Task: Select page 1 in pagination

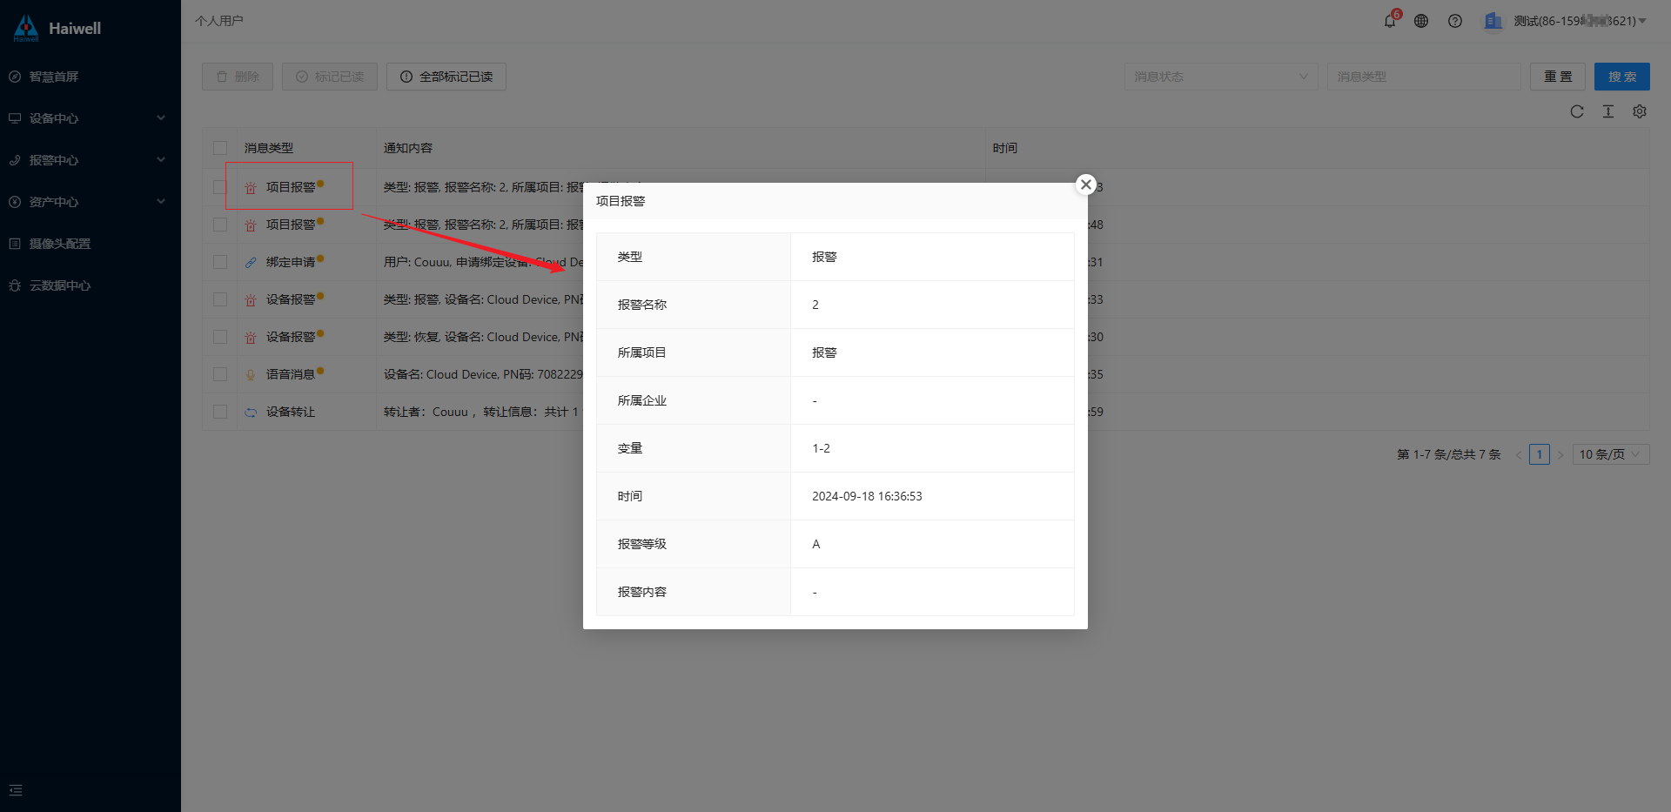Action: point(1540,454)
